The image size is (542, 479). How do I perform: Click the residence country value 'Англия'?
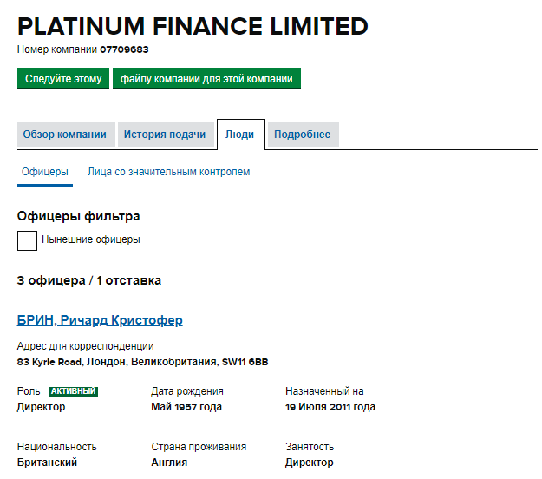click(169, 463)
